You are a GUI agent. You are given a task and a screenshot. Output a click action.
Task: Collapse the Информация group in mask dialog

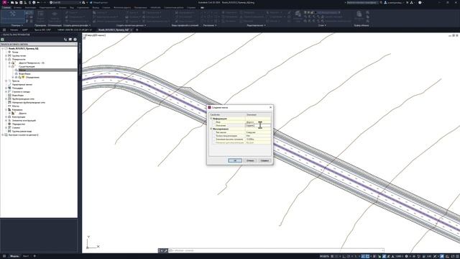[x=211, y=119]
